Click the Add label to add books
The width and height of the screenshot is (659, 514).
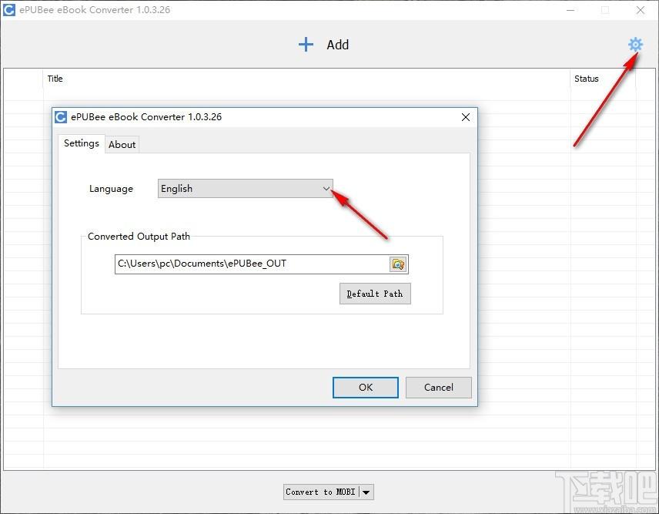[338, 45]
